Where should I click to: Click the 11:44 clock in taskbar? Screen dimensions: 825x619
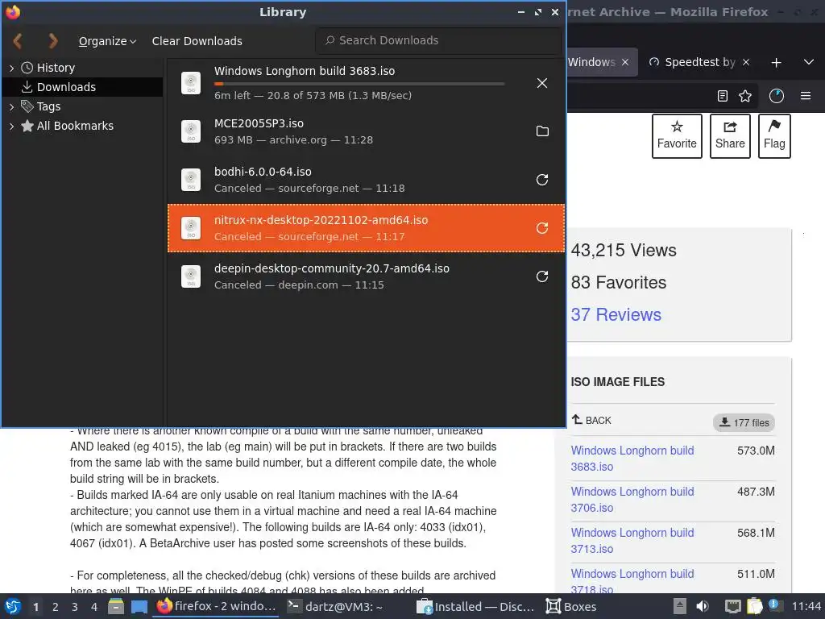806,606
